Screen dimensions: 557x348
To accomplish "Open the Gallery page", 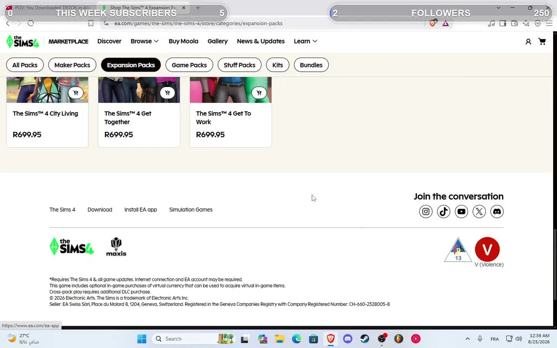I will pyautogui.click(x=218, y=41).
